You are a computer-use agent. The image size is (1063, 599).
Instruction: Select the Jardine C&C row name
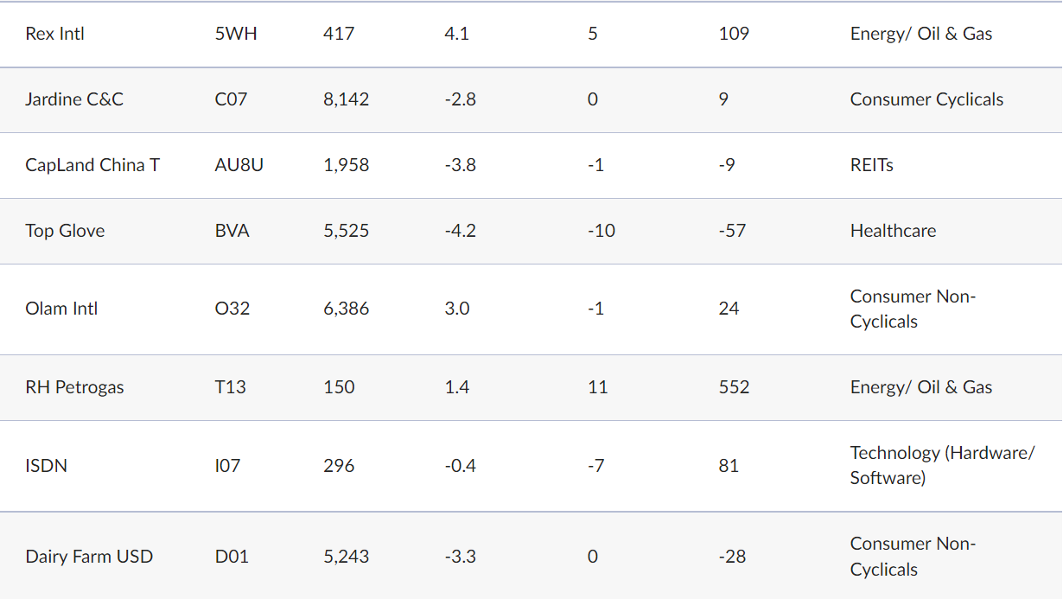coord(74,99)
